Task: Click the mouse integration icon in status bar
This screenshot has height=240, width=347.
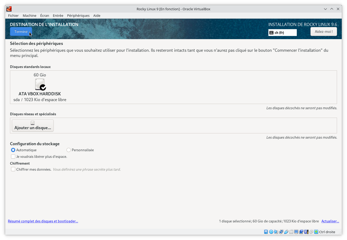Action: tap(311, 232)
